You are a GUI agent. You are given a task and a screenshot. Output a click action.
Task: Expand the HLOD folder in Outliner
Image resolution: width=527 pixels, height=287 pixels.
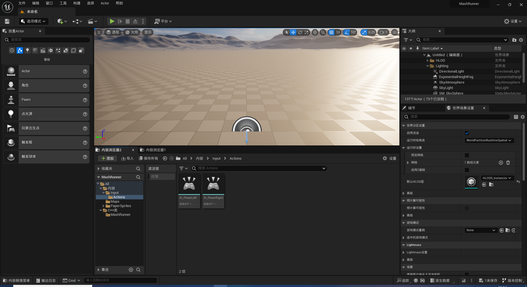(428, 61)
